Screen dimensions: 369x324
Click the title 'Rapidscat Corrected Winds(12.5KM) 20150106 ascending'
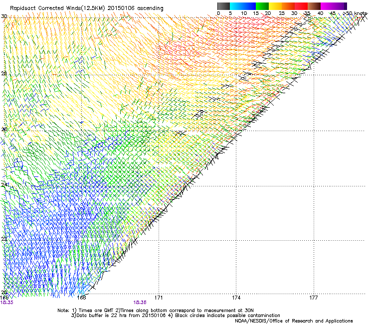pyautogui.click(x=87, y=8)
